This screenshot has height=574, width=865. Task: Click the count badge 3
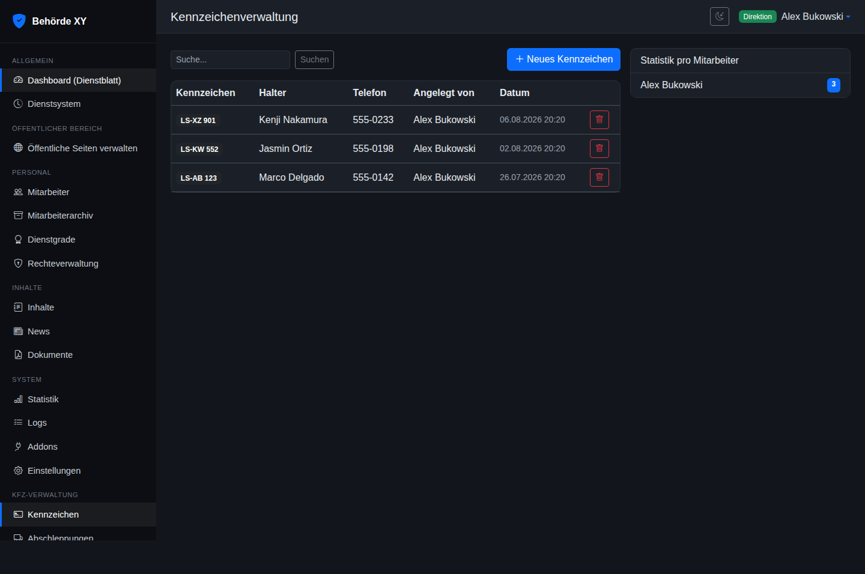pos(834,85)
